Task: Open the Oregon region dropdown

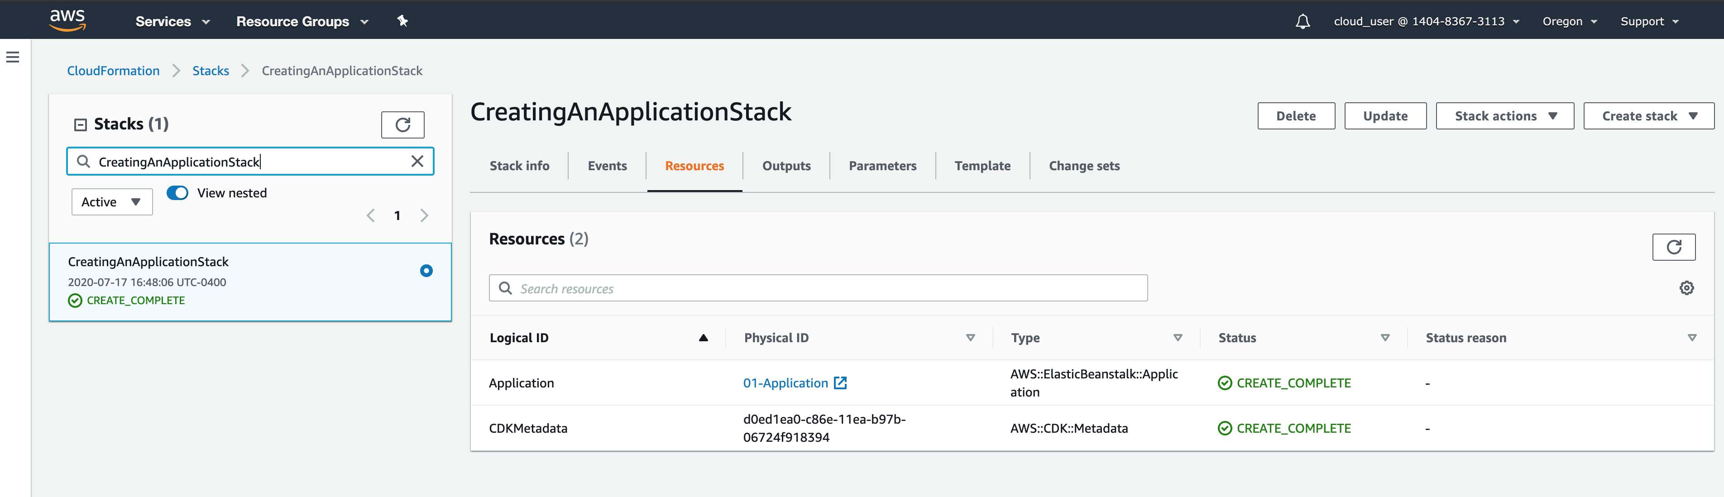Action: [1570, 21]
